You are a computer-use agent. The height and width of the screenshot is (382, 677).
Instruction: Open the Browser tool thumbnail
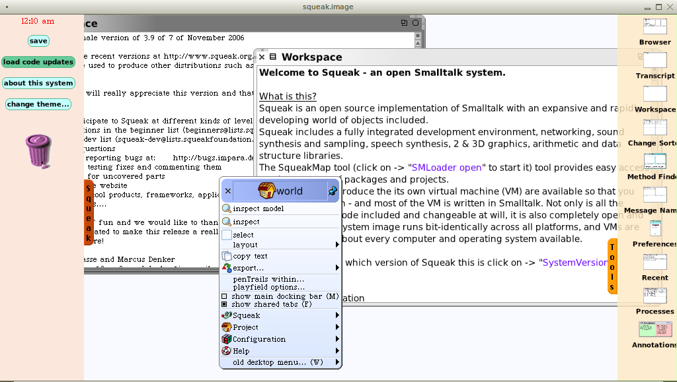(x=655, y=26)
